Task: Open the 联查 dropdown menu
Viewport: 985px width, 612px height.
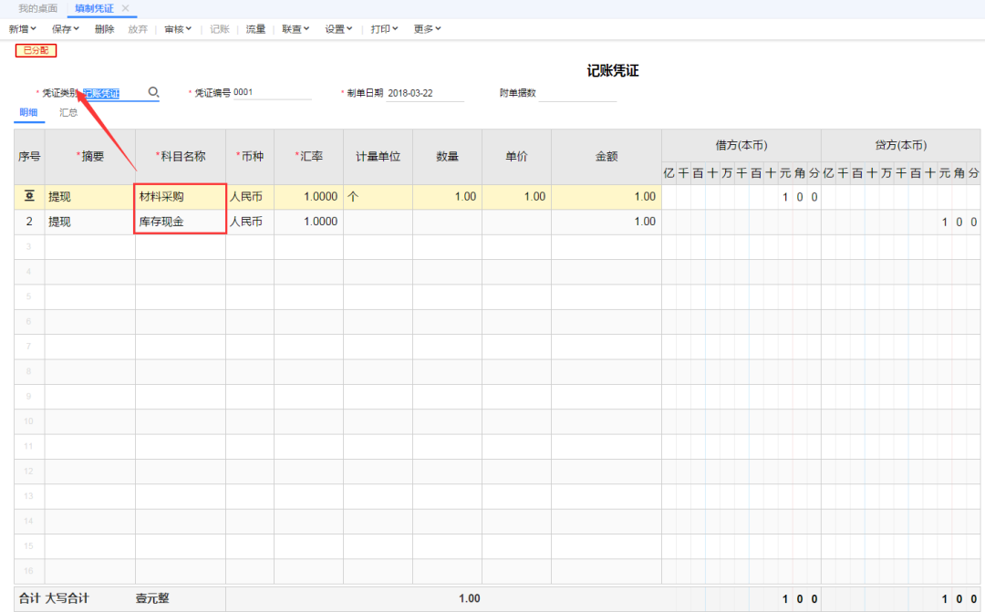Action: (295, 29)
